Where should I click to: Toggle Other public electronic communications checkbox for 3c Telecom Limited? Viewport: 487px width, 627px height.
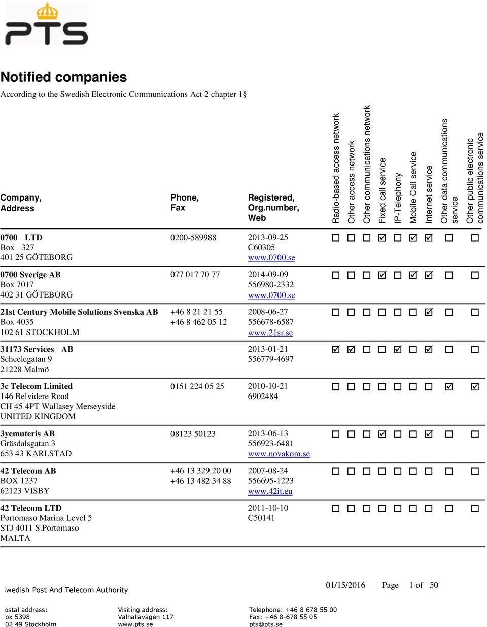[475, 387]
